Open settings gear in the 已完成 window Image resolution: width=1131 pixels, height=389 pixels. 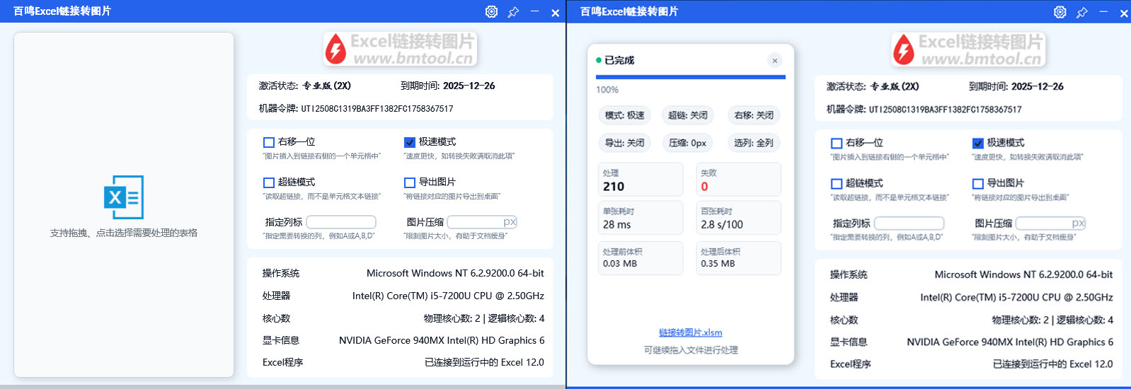point(1060,12)
